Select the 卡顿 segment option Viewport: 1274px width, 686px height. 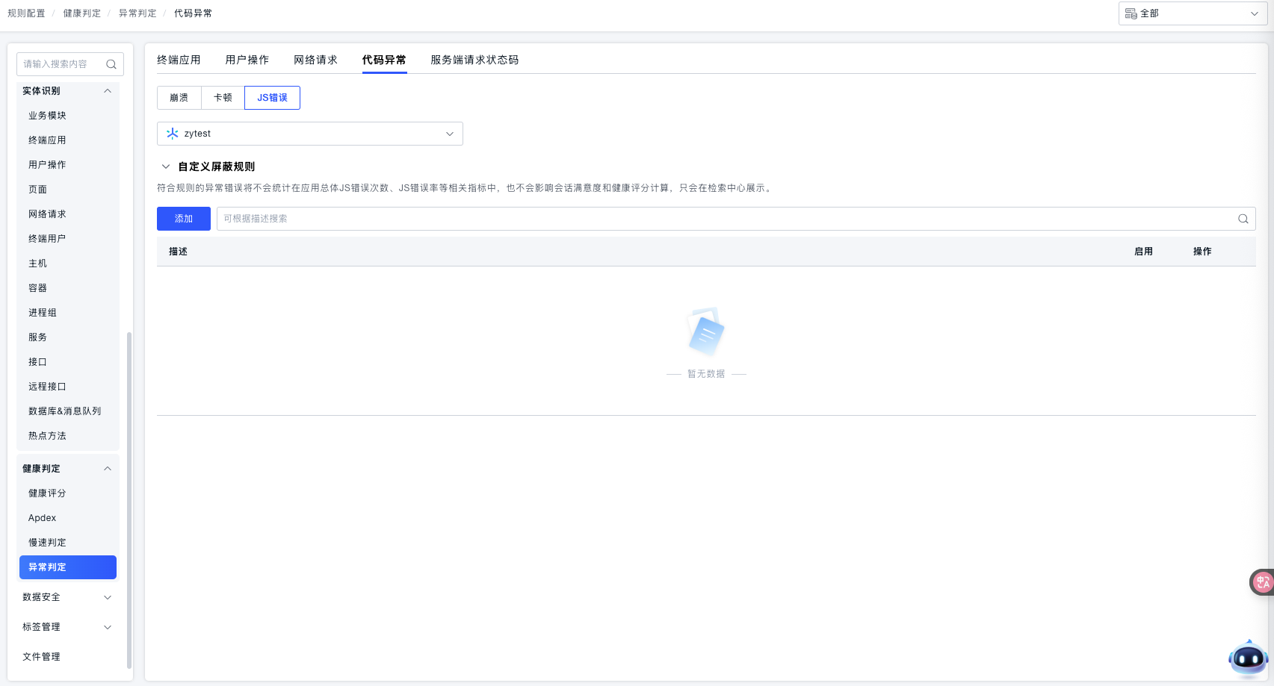coord(223,98)
